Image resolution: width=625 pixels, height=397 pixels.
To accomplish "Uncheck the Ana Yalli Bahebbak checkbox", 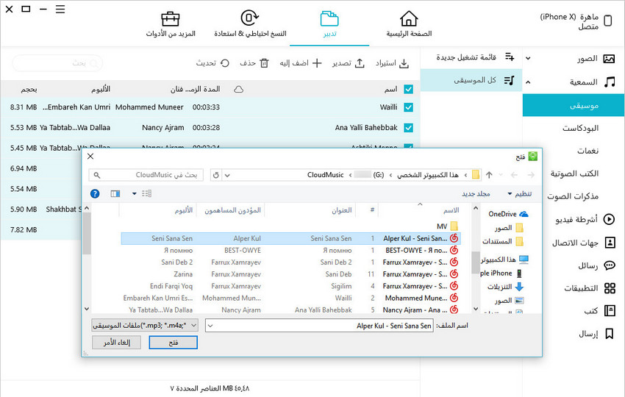I will (408, 127).
